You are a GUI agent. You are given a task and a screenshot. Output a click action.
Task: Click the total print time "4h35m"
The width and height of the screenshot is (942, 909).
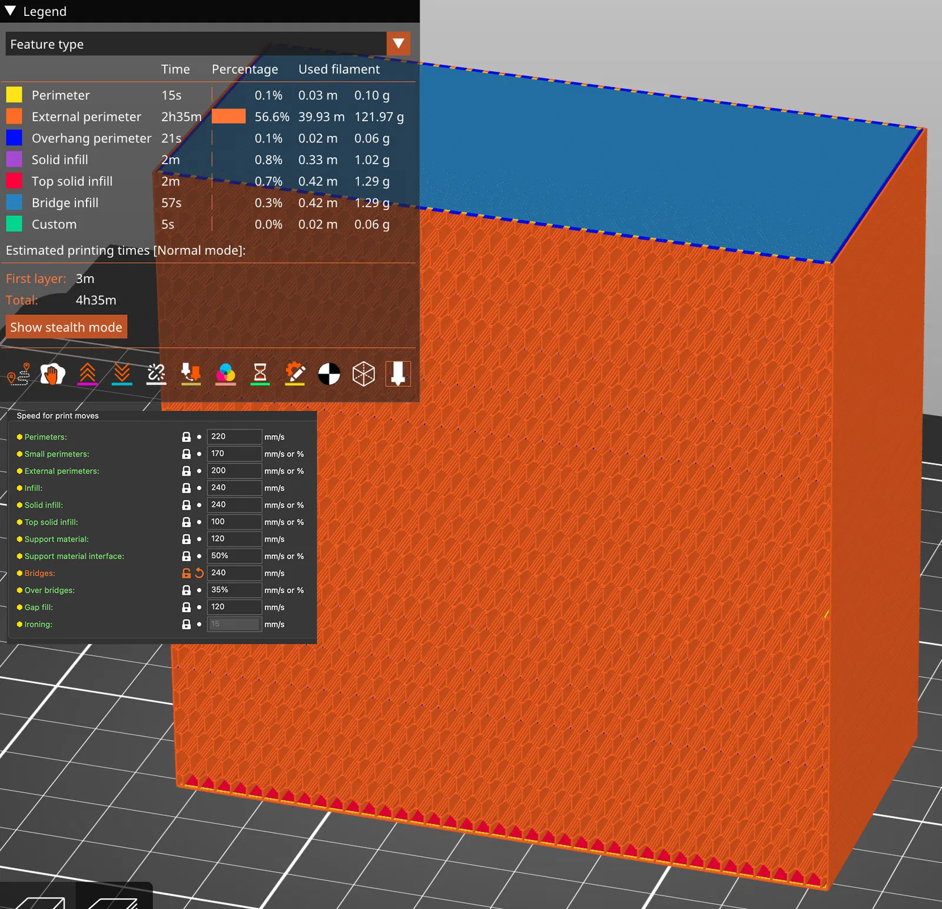(96, 300)
